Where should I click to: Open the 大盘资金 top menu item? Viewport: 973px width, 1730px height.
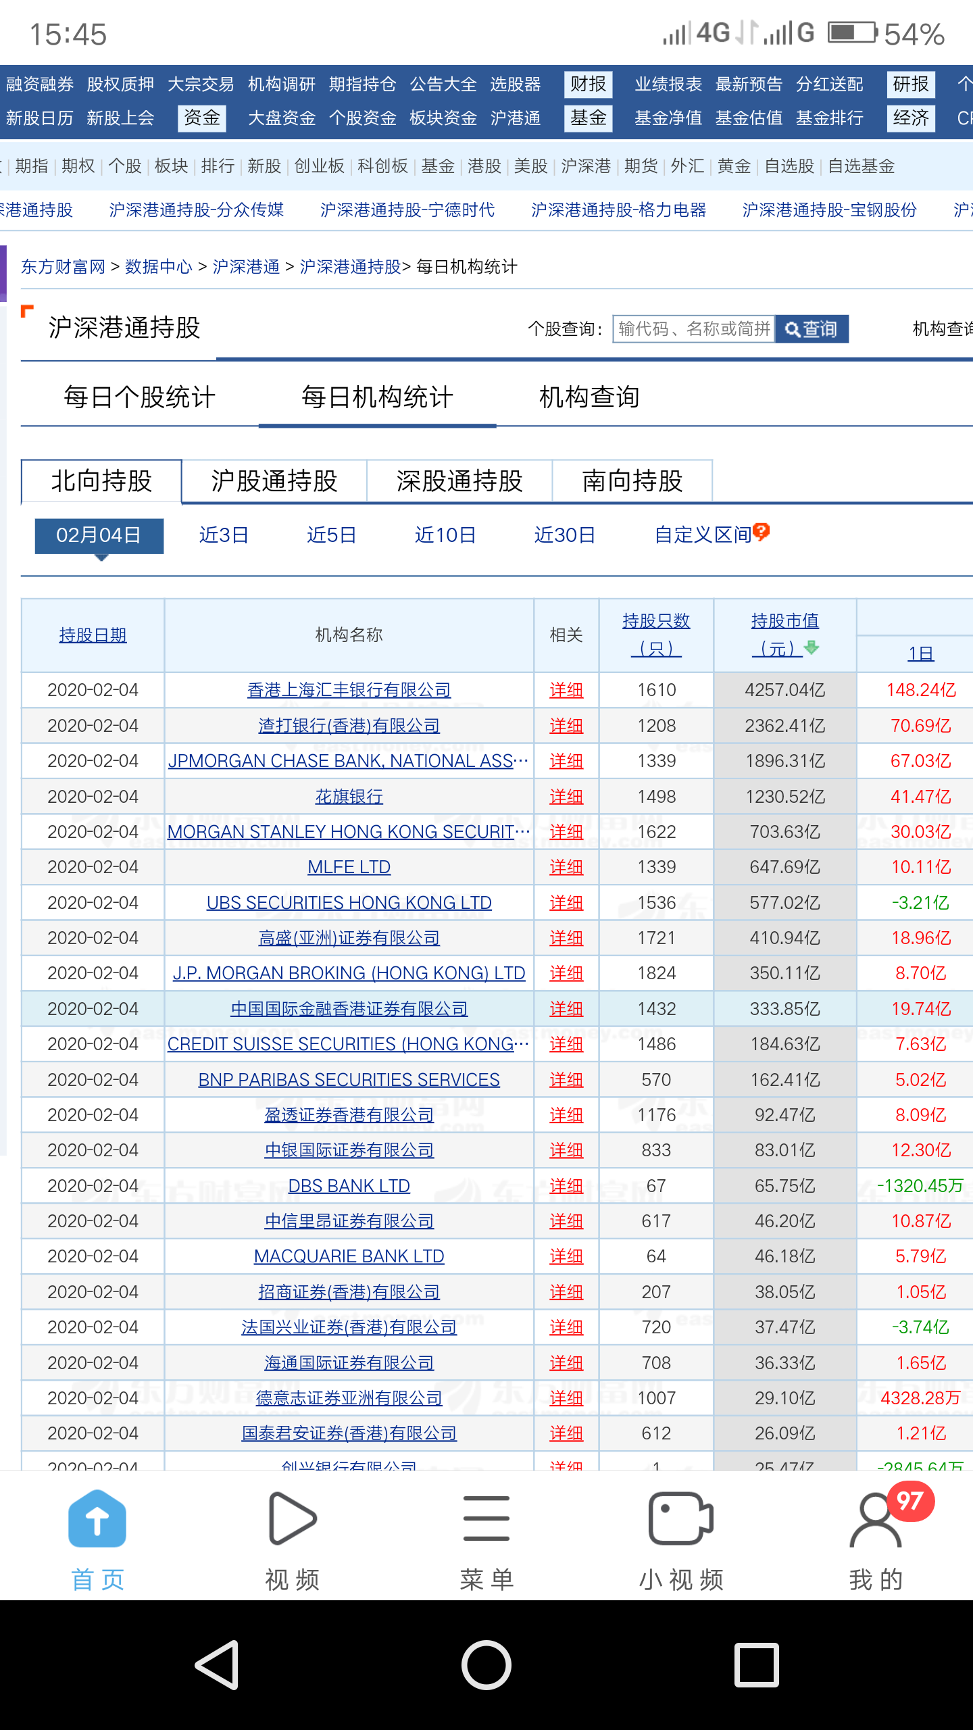coord(282,118)
